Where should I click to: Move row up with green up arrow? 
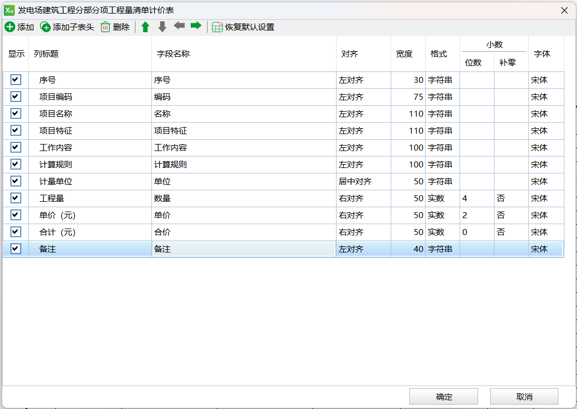[x=145, y=27]
